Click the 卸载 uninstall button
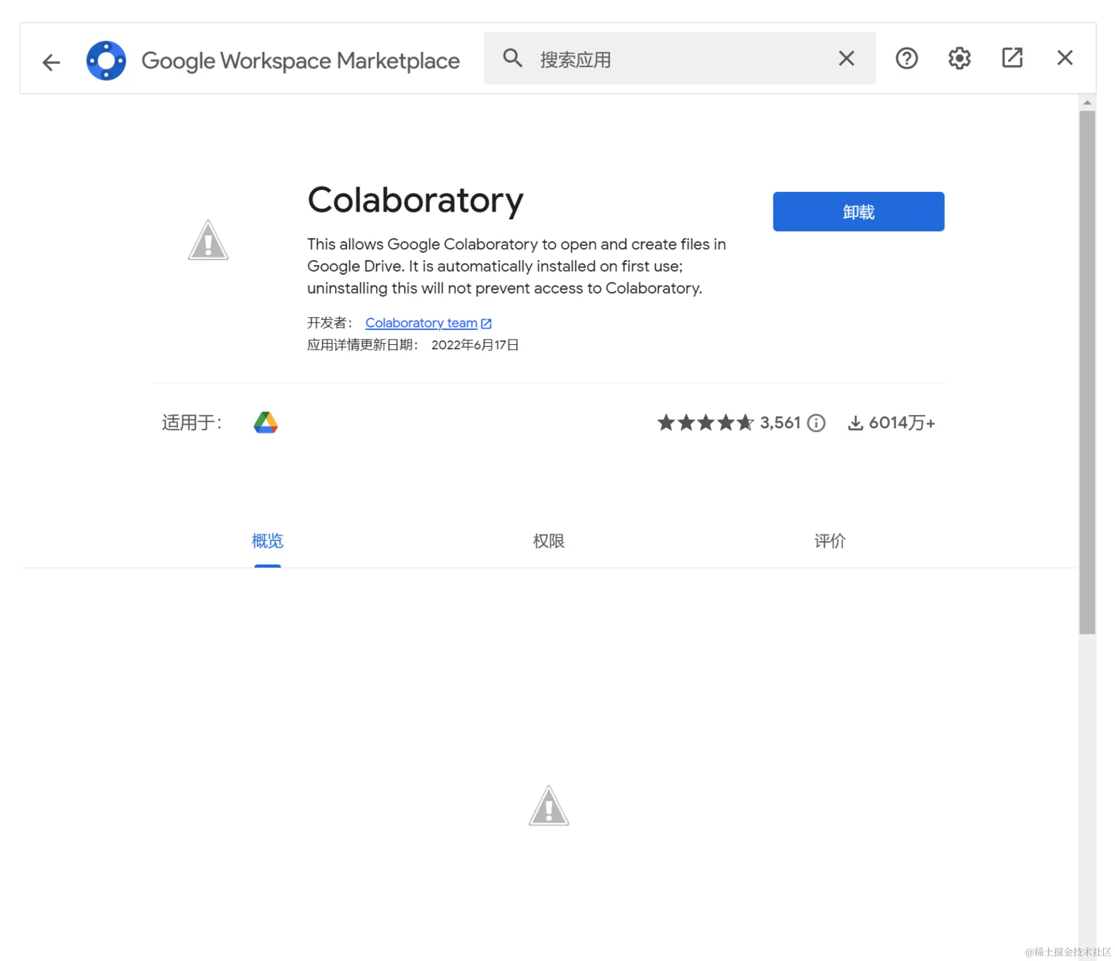The height and width of the screenshot is (961, 1115). coord(858,212)
